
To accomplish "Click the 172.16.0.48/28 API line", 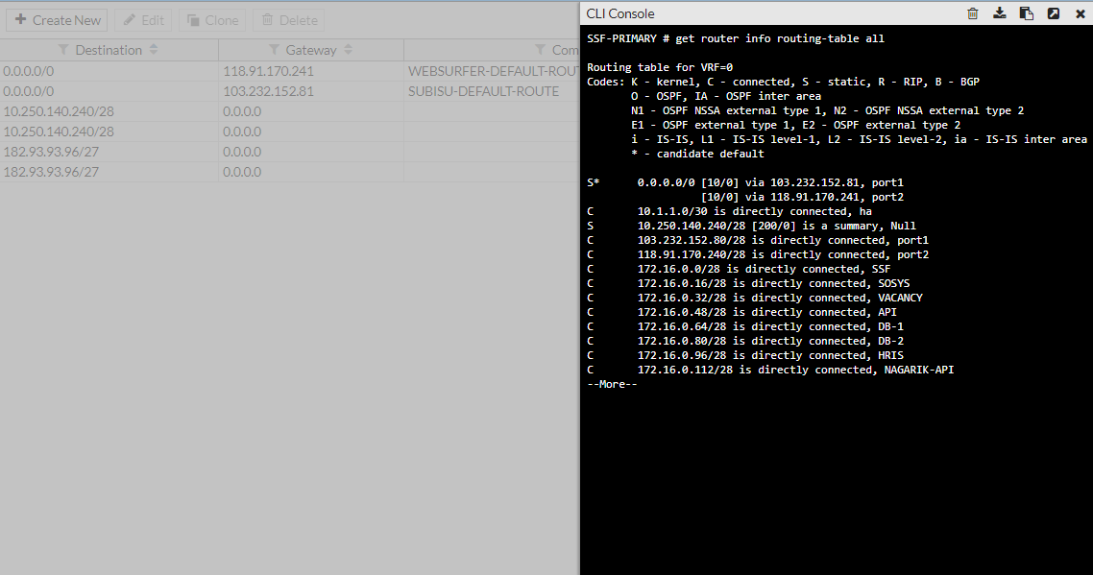I will click(x=741, y=312).
